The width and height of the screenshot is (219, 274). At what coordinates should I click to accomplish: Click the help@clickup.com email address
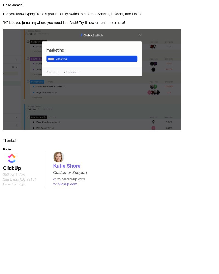click(71, 179)
